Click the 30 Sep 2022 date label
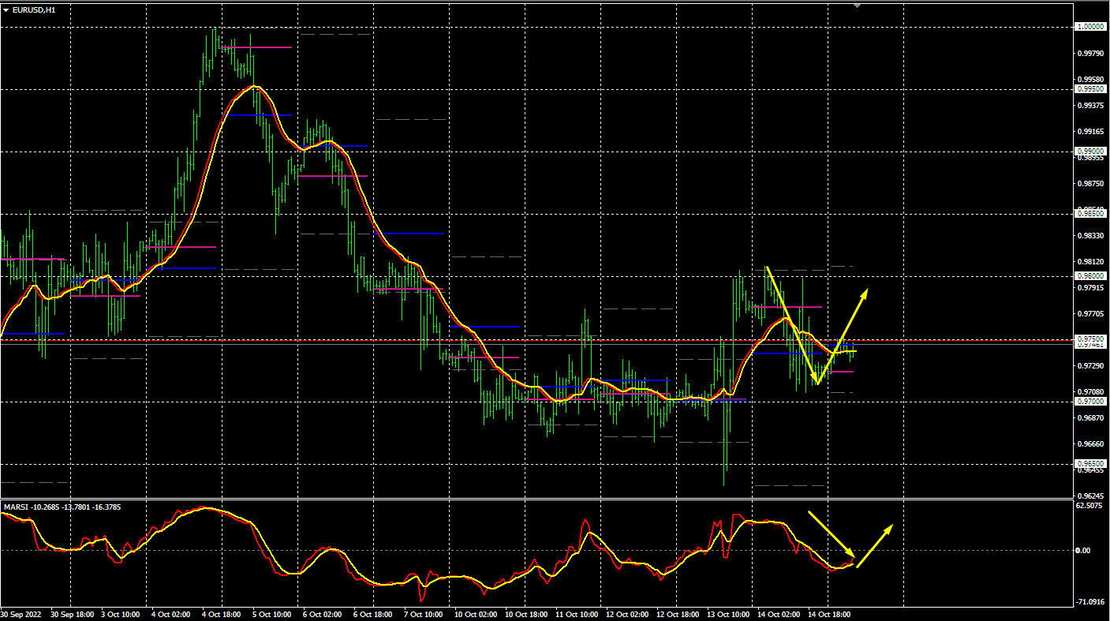1110x621 pixels. 22,614
